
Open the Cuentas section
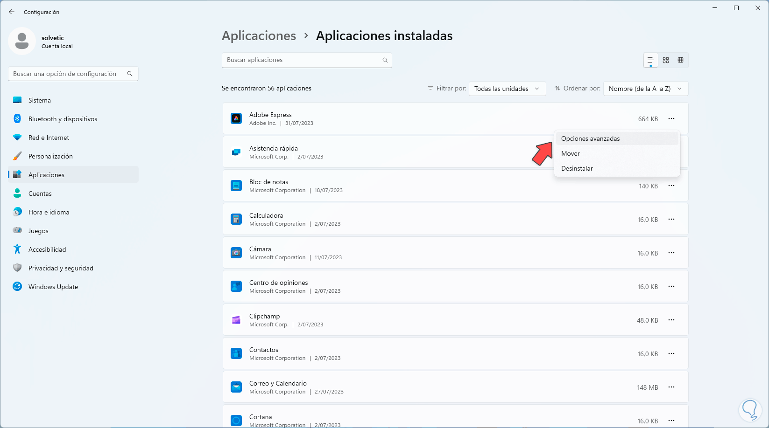(73, 193)
